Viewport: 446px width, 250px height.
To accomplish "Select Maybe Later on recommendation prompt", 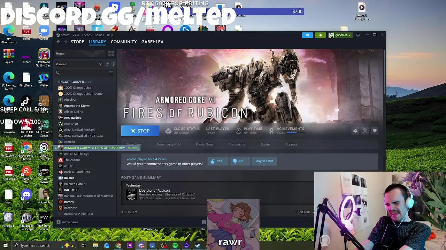I will click(x=264, y=161).
